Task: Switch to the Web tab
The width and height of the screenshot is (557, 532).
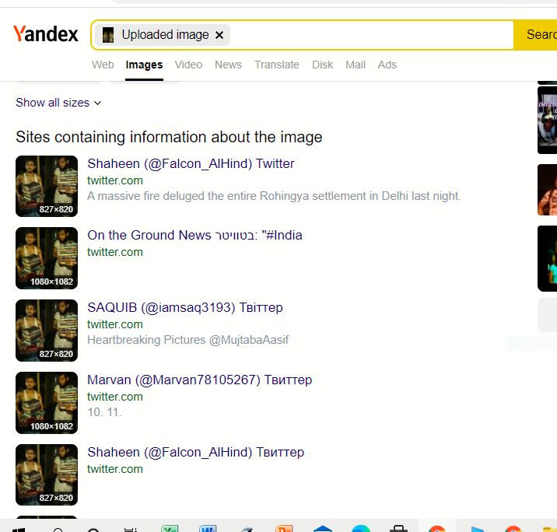Action: tap(103, 65)
